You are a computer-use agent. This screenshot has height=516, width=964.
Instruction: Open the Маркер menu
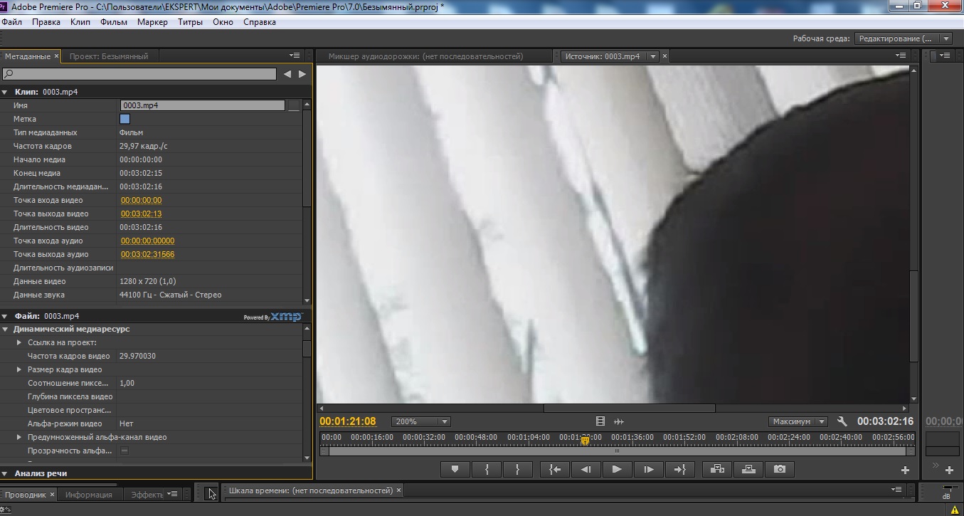152,22
